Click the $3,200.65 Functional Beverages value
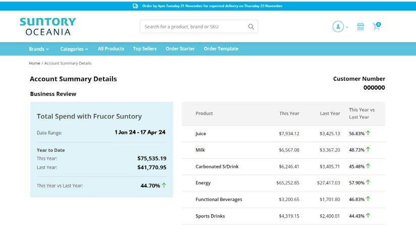The width and height of the screenshot is (416, 250). pos(289,200)
